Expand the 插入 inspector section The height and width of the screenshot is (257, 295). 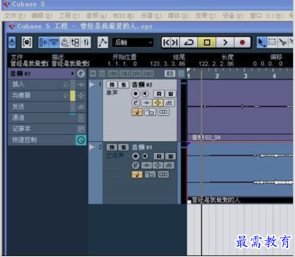(x=47, y=85)
